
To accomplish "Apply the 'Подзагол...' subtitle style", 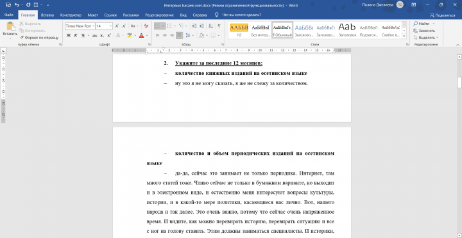I will coord(369,30).
